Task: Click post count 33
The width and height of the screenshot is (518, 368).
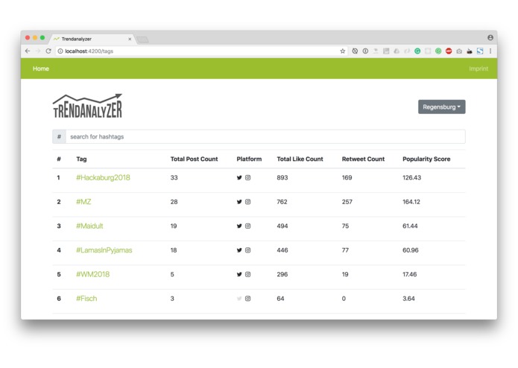Action: [174, 177]
